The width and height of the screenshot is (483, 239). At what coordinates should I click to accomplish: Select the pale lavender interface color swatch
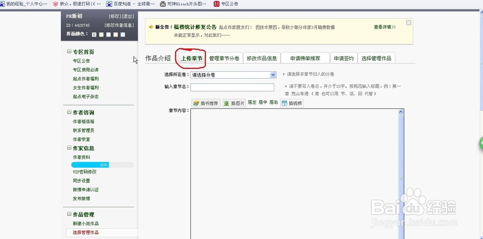(108, 35)
